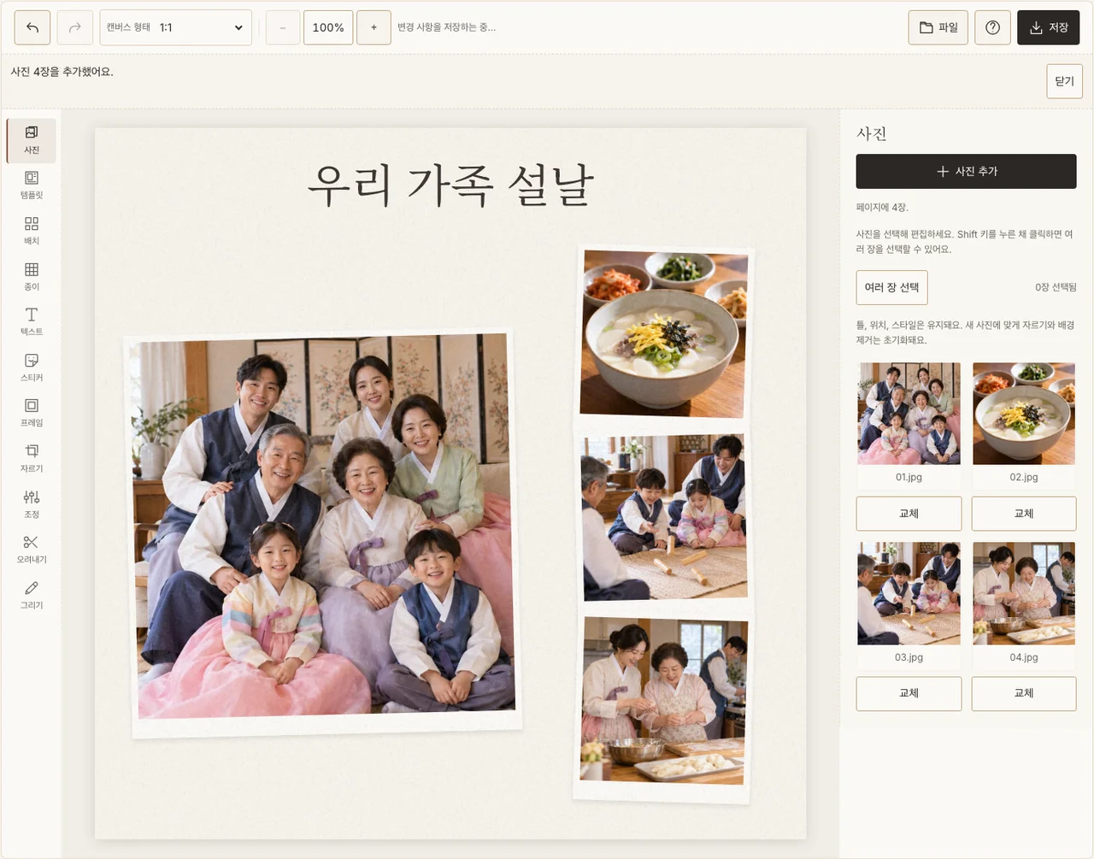Select the 02.jpg rice cake soup thumbnail

point(1024,414)
